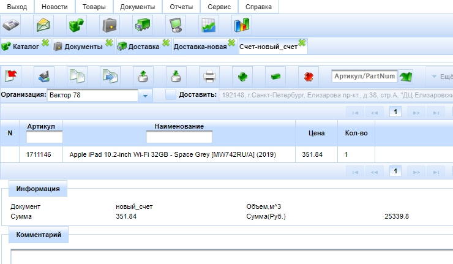453x264 pixels.
Task: Click the green minus remove icon
Action: click(275, 77)
